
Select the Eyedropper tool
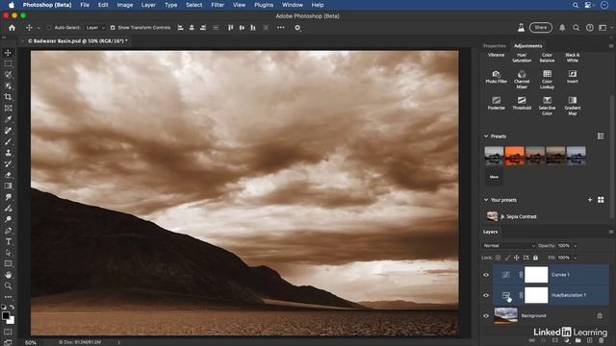[8, 119]
